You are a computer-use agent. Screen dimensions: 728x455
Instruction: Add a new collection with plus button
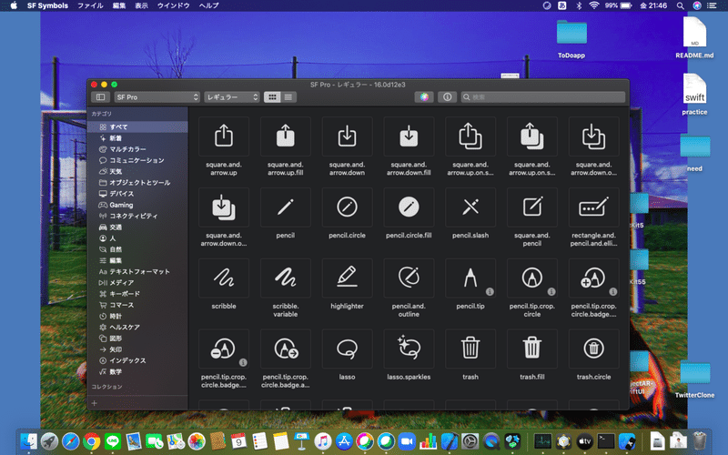tap(94, 401)
